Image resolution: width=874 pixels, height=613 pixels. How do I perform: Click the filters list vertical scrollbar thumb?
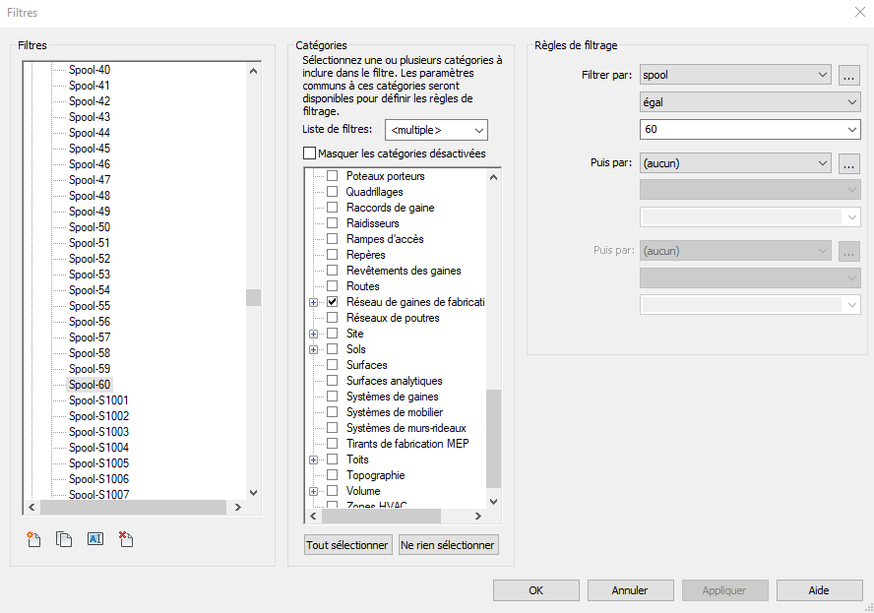[x=253, y=297]
